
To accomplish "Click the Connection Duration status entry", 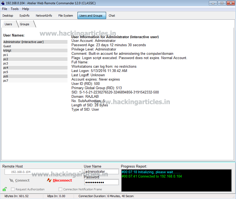I will click(x=106, y=196).
